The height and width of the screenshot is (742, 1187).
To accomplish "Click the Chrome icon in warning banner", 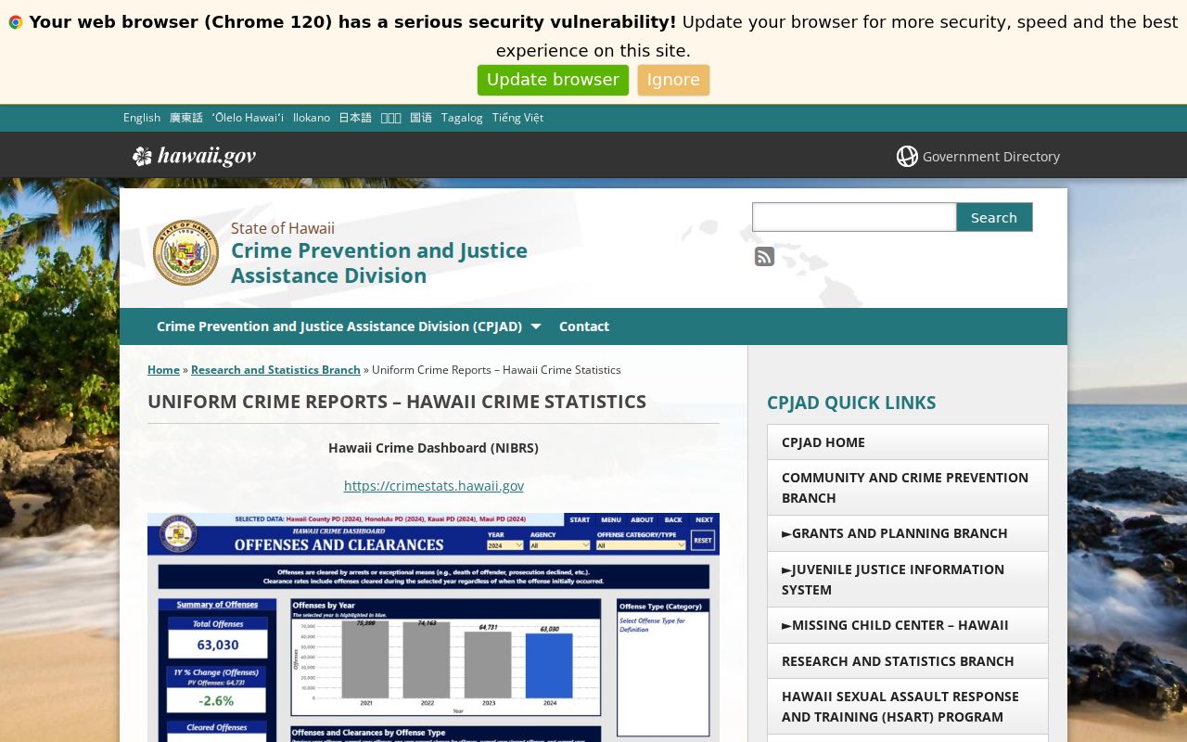I will click(16, 22).
